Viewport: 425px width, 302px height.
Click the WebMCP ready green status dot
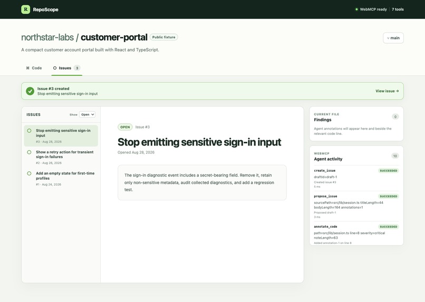click(356, 9)
